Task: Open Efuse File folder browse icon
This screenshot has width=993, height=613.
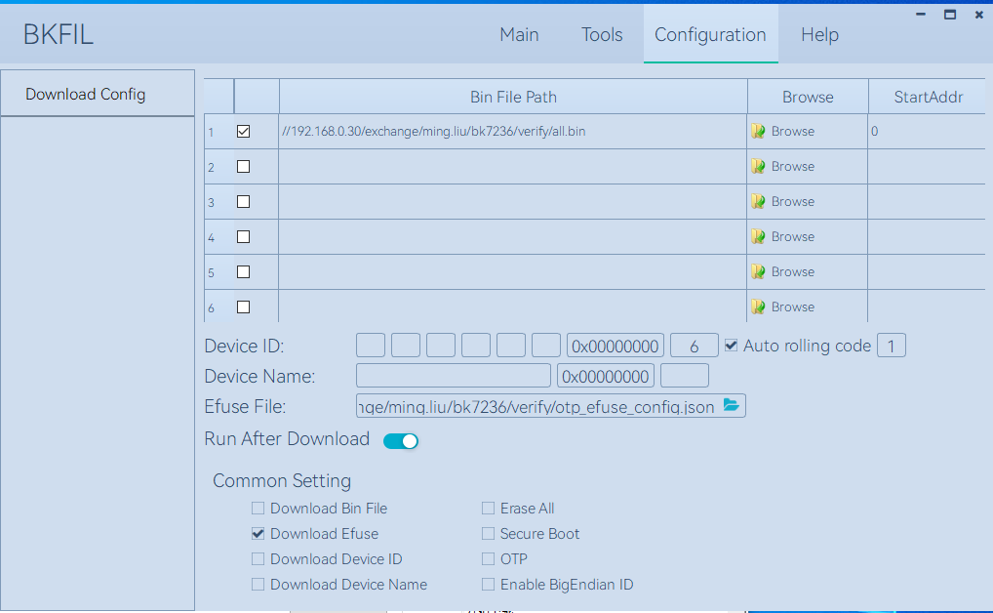Action: pos(732,406)
